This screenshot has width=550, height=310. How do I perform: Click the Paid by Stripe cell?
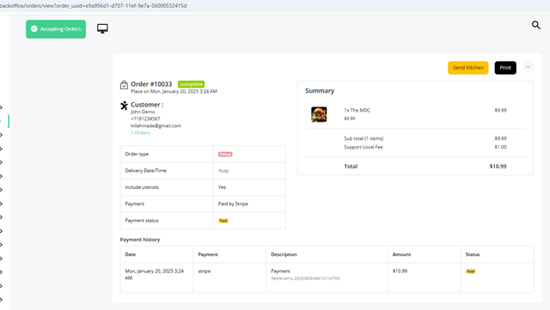pos(249,204)
